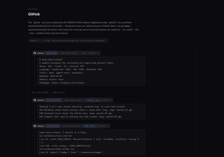Click the 'Language: TypeScript (78%)' line

(x=71, y=69)
